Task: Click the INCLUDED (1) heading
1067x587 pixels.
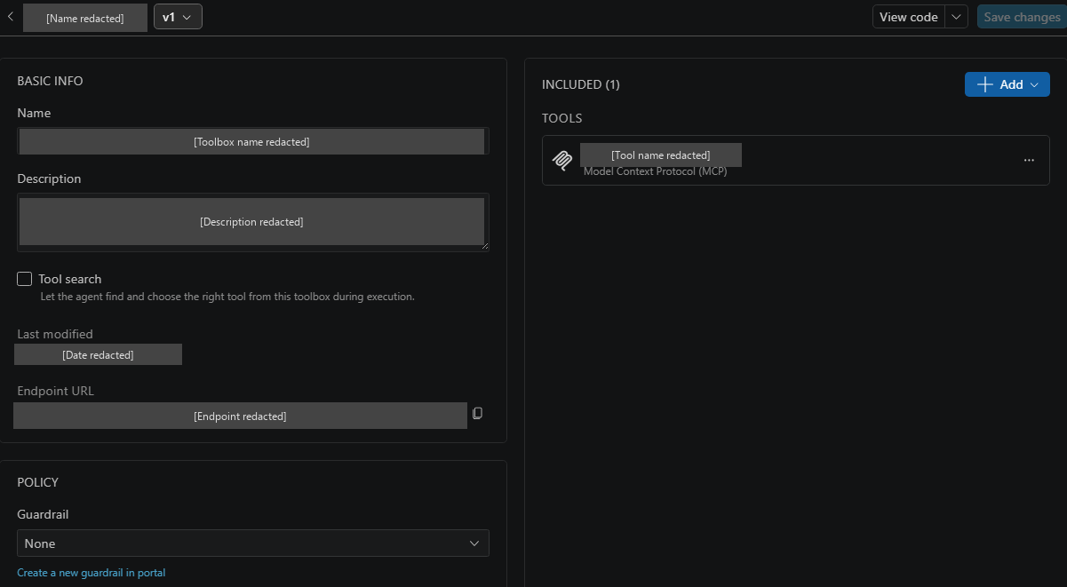Action: click(581, 84)
